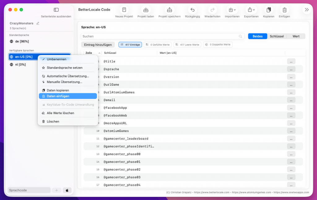Screen dimensions: 317x200
Task: Click the Projekt speichern icon
Action: (x=169, y=10)
